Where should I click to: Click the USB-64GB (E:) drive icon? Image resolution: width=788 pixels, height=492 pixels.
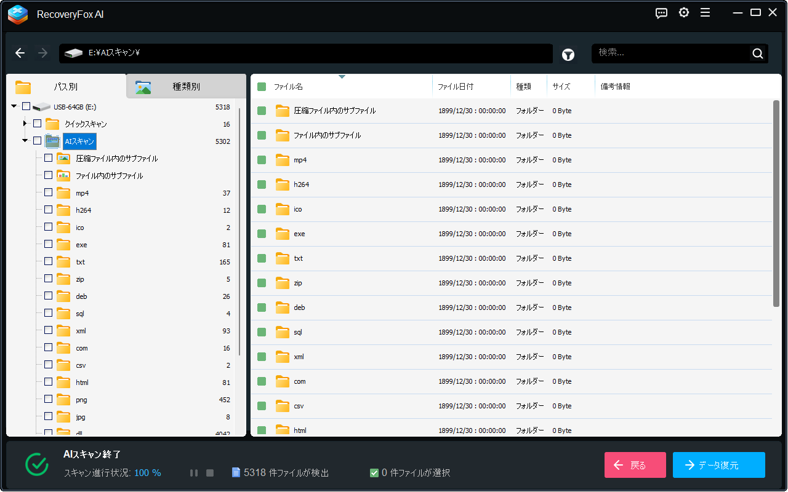click(41, 107)
